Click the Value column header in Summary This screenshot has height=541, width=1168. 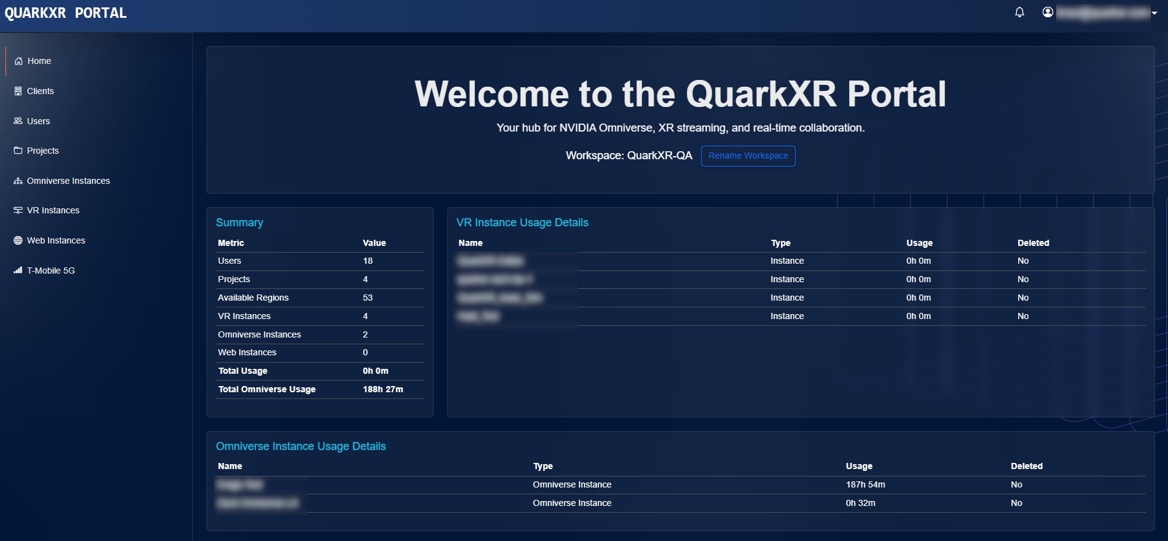(374, 243)
